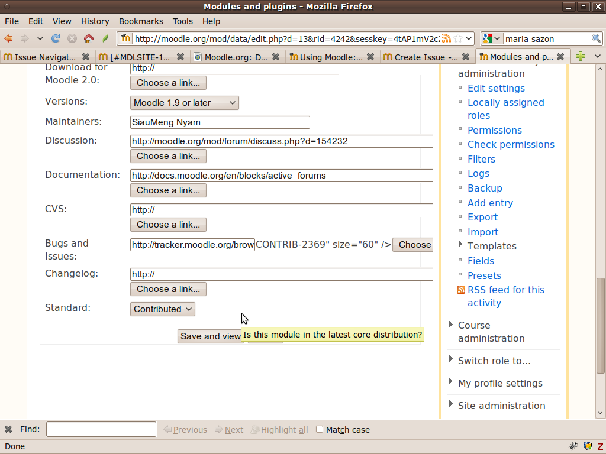Expand Switch role to... section

[450, 359]
